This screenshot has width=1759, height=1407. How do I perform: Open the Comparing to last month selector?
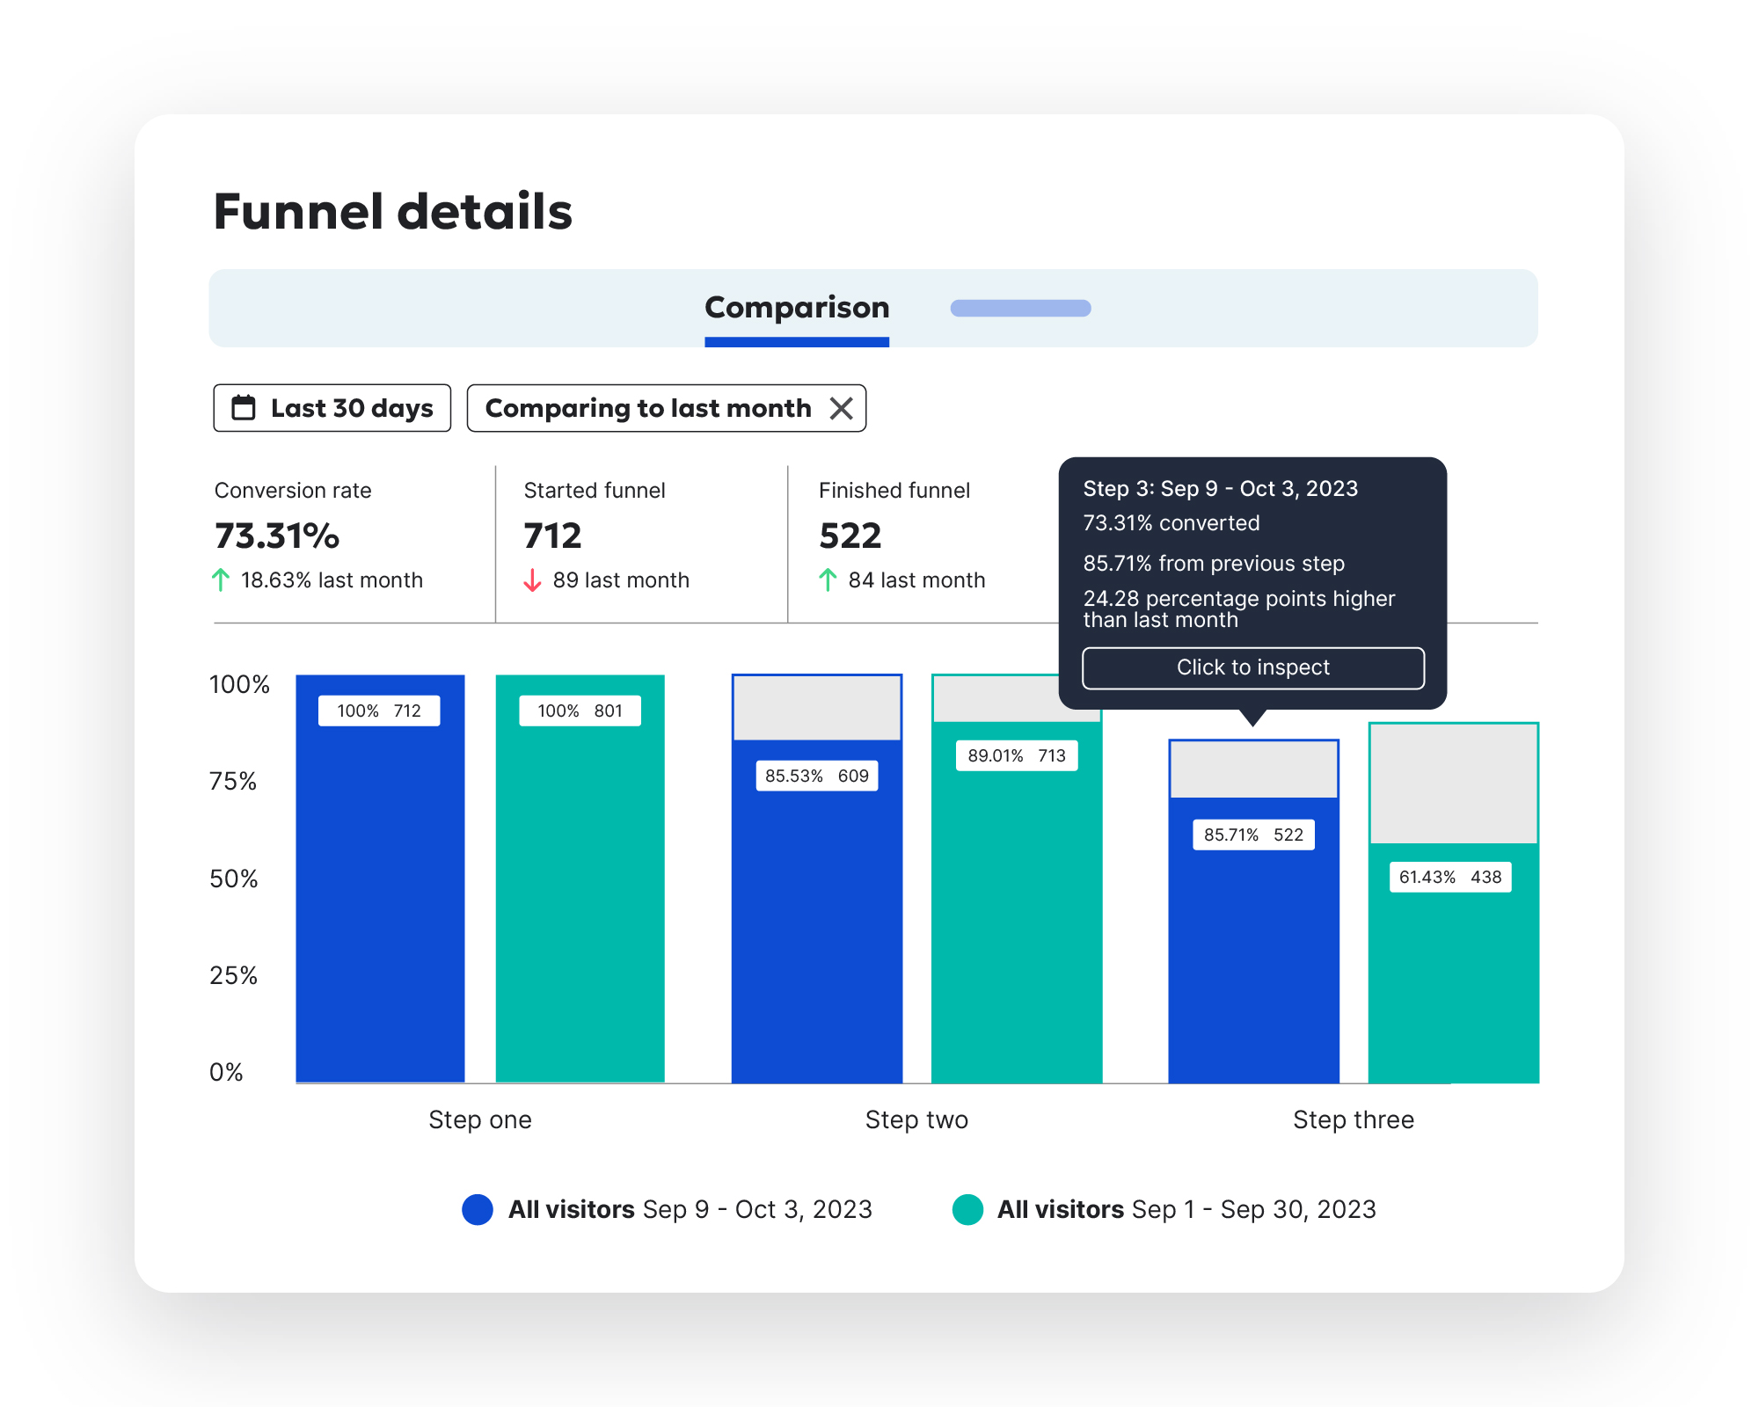tap(648, 407)
